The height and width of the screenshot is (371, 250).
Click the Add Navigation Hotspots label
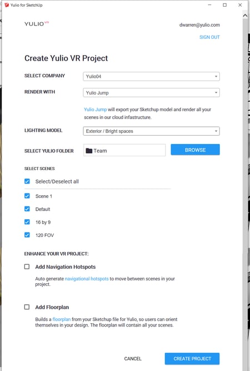tap(66, 267)
